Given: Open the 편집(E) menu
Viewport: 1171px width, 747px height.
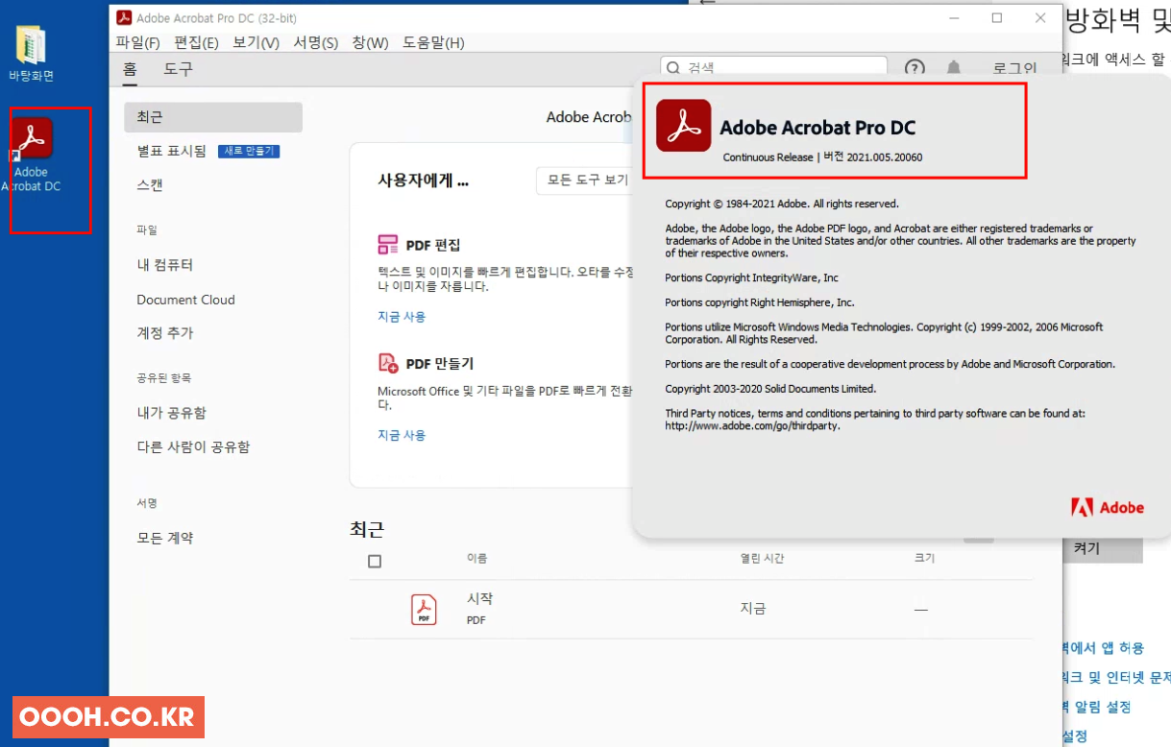Looking at the screenshot, I should (196, 42).
